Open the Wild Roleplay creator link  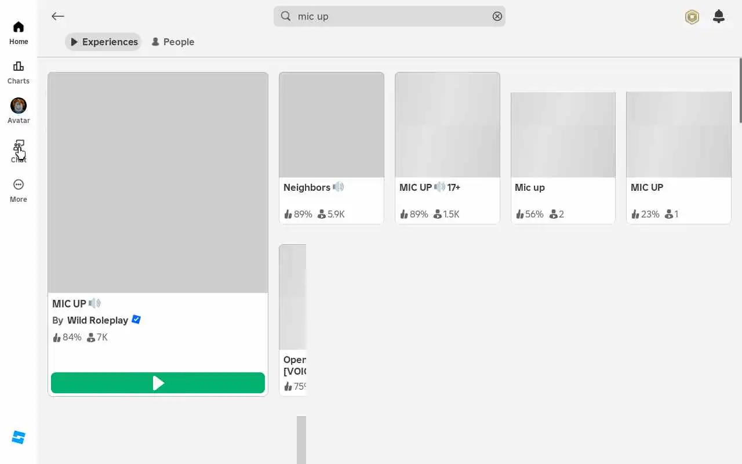[x=97, y=320]
